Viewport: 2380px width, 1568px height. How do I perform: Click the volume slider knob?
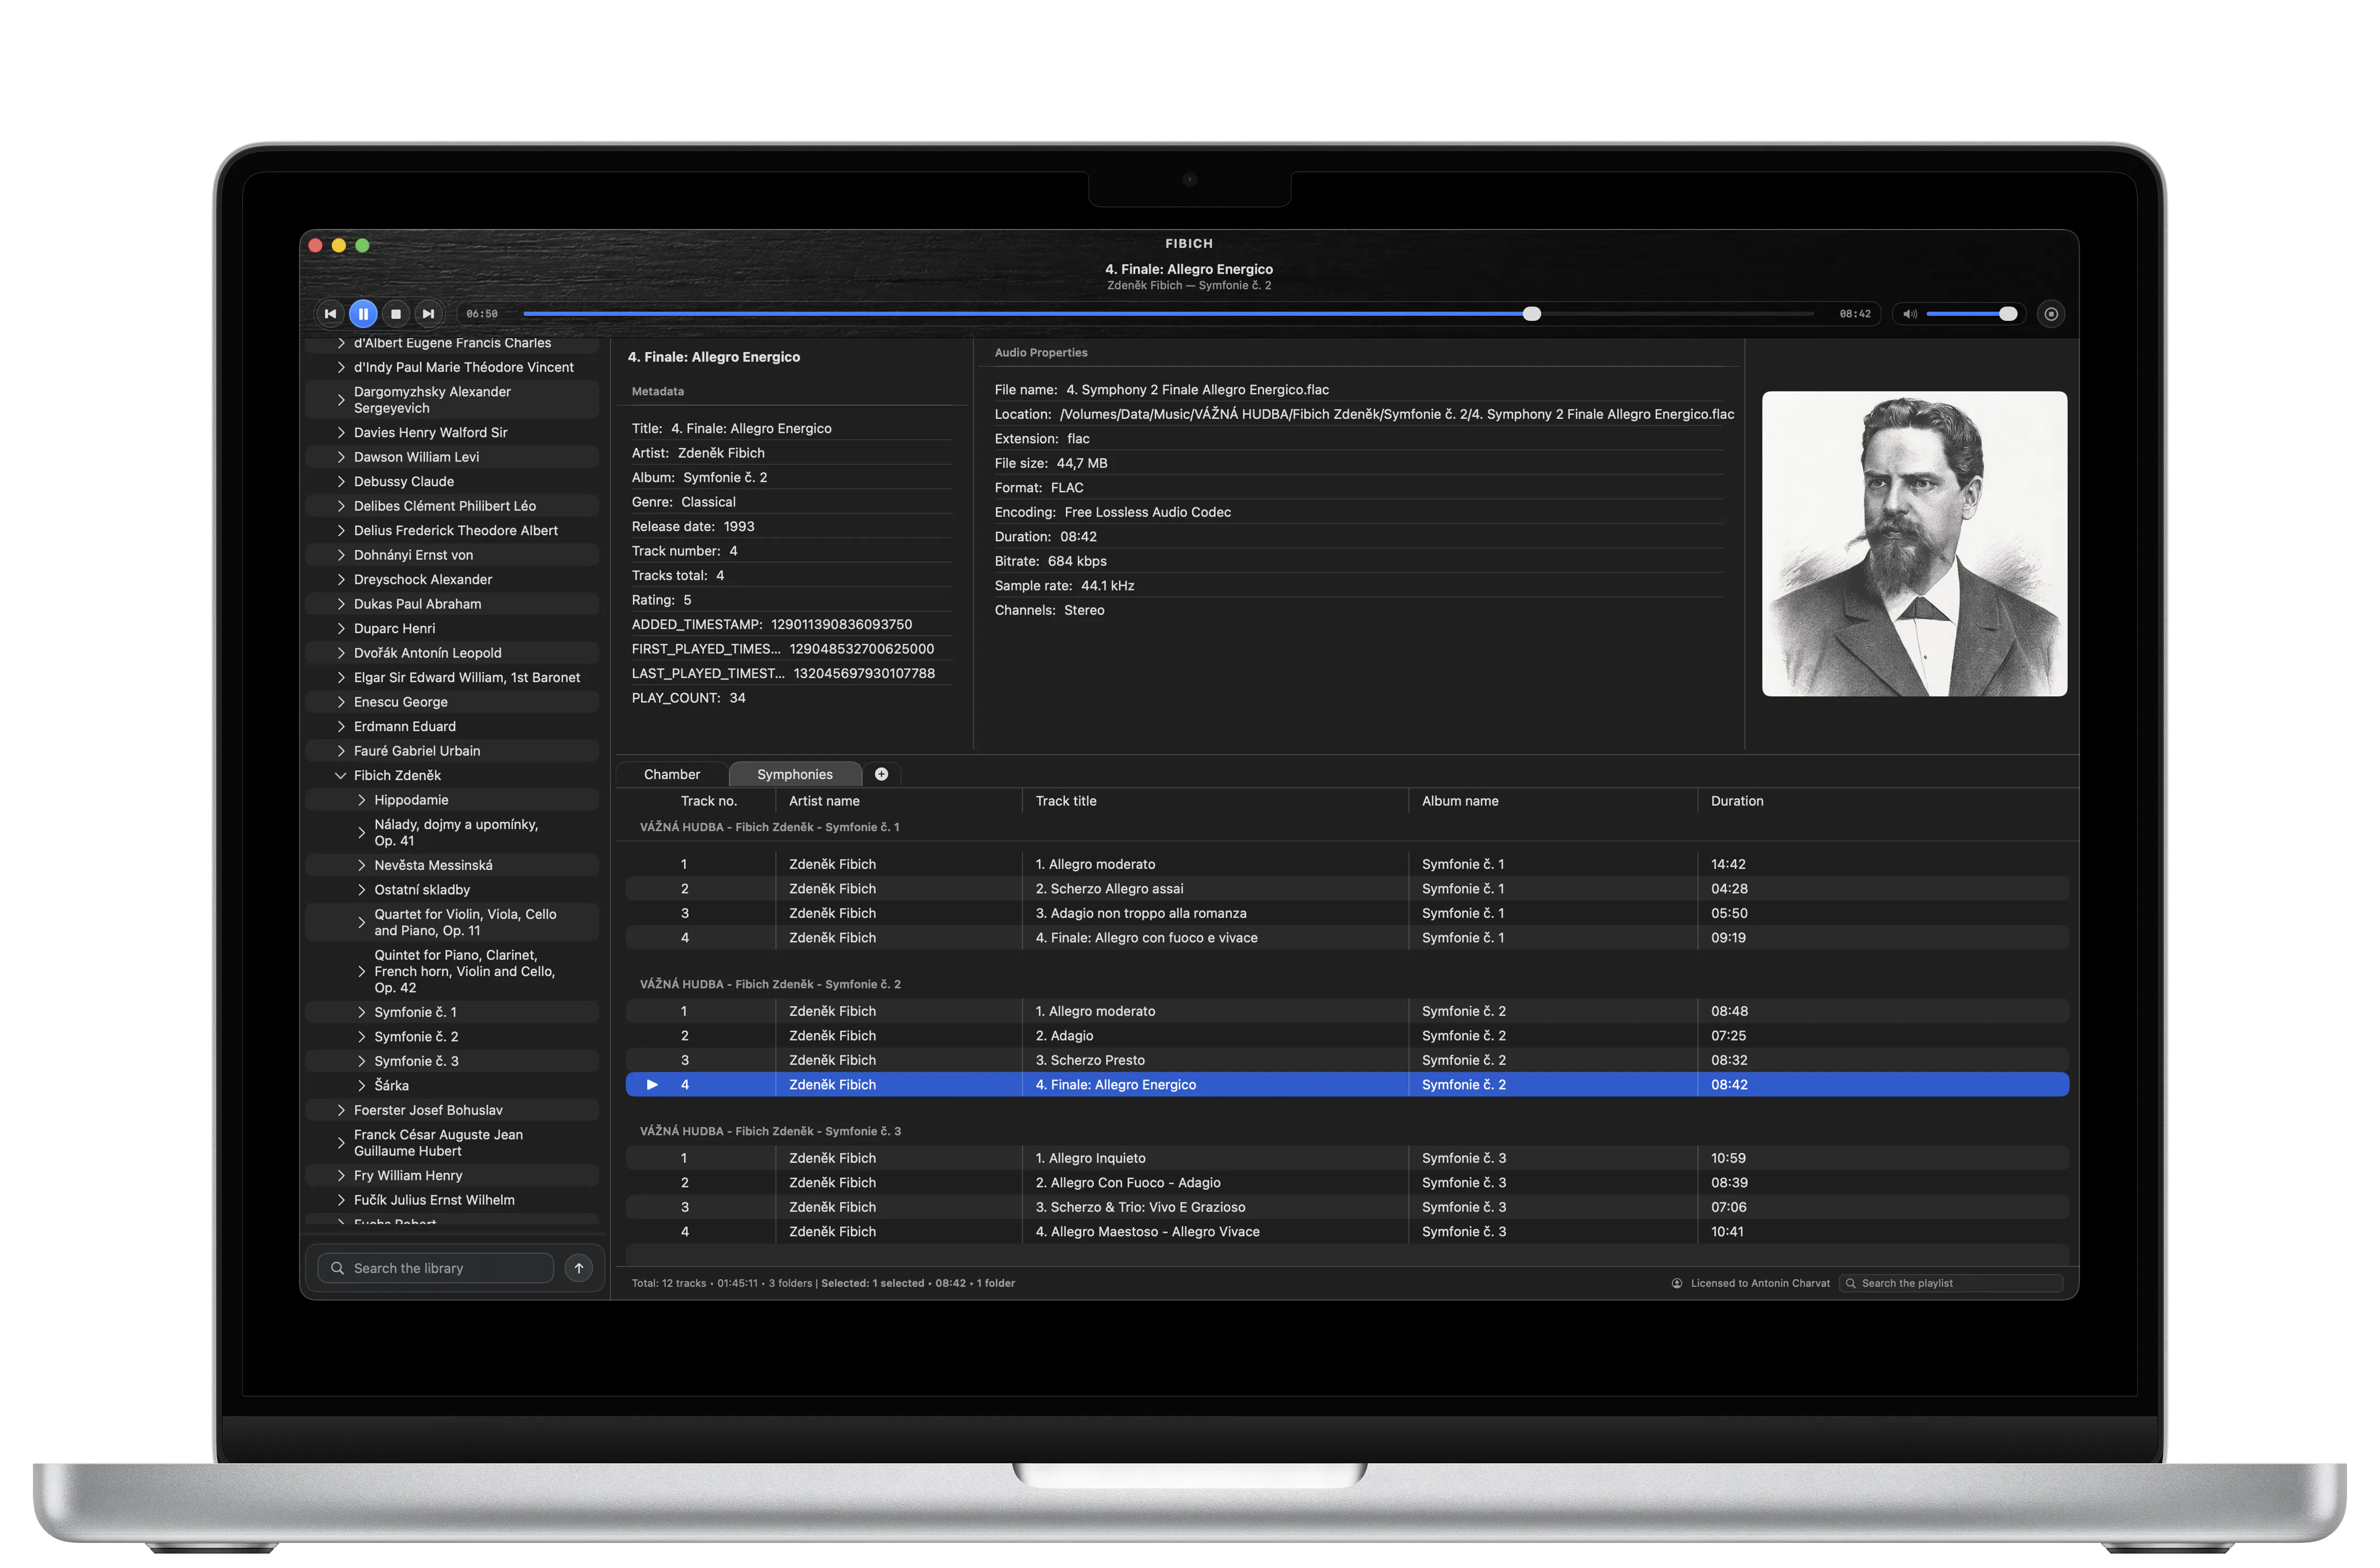2008,314
